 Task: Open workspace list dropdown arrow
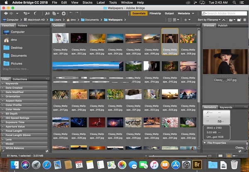pyautogui.click(x=193, y=14)
